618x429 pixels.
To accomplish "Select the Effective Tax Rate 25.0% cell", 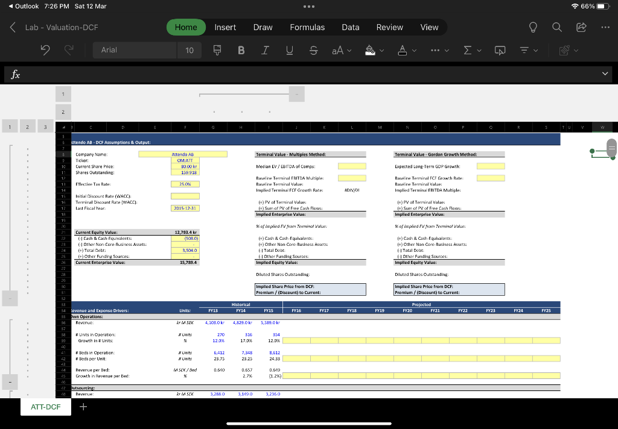I will pyautogui.click(x=185, y=184).
